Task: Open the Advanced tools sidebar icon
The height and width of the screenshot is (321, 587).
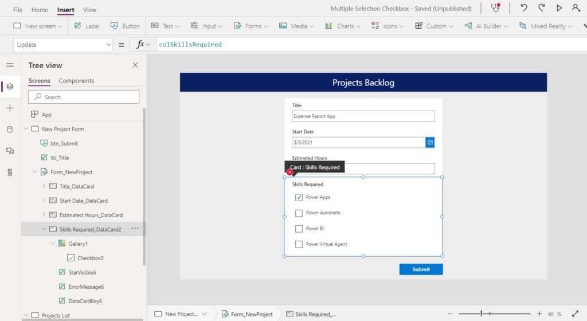Action: pyautogui.click(x=10, y=173)
